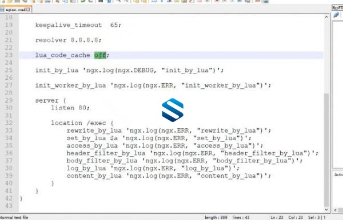The width and height of the screenshot is (343, 220).
Task: Click length : 899 in status bar
Action: [216, 217]
